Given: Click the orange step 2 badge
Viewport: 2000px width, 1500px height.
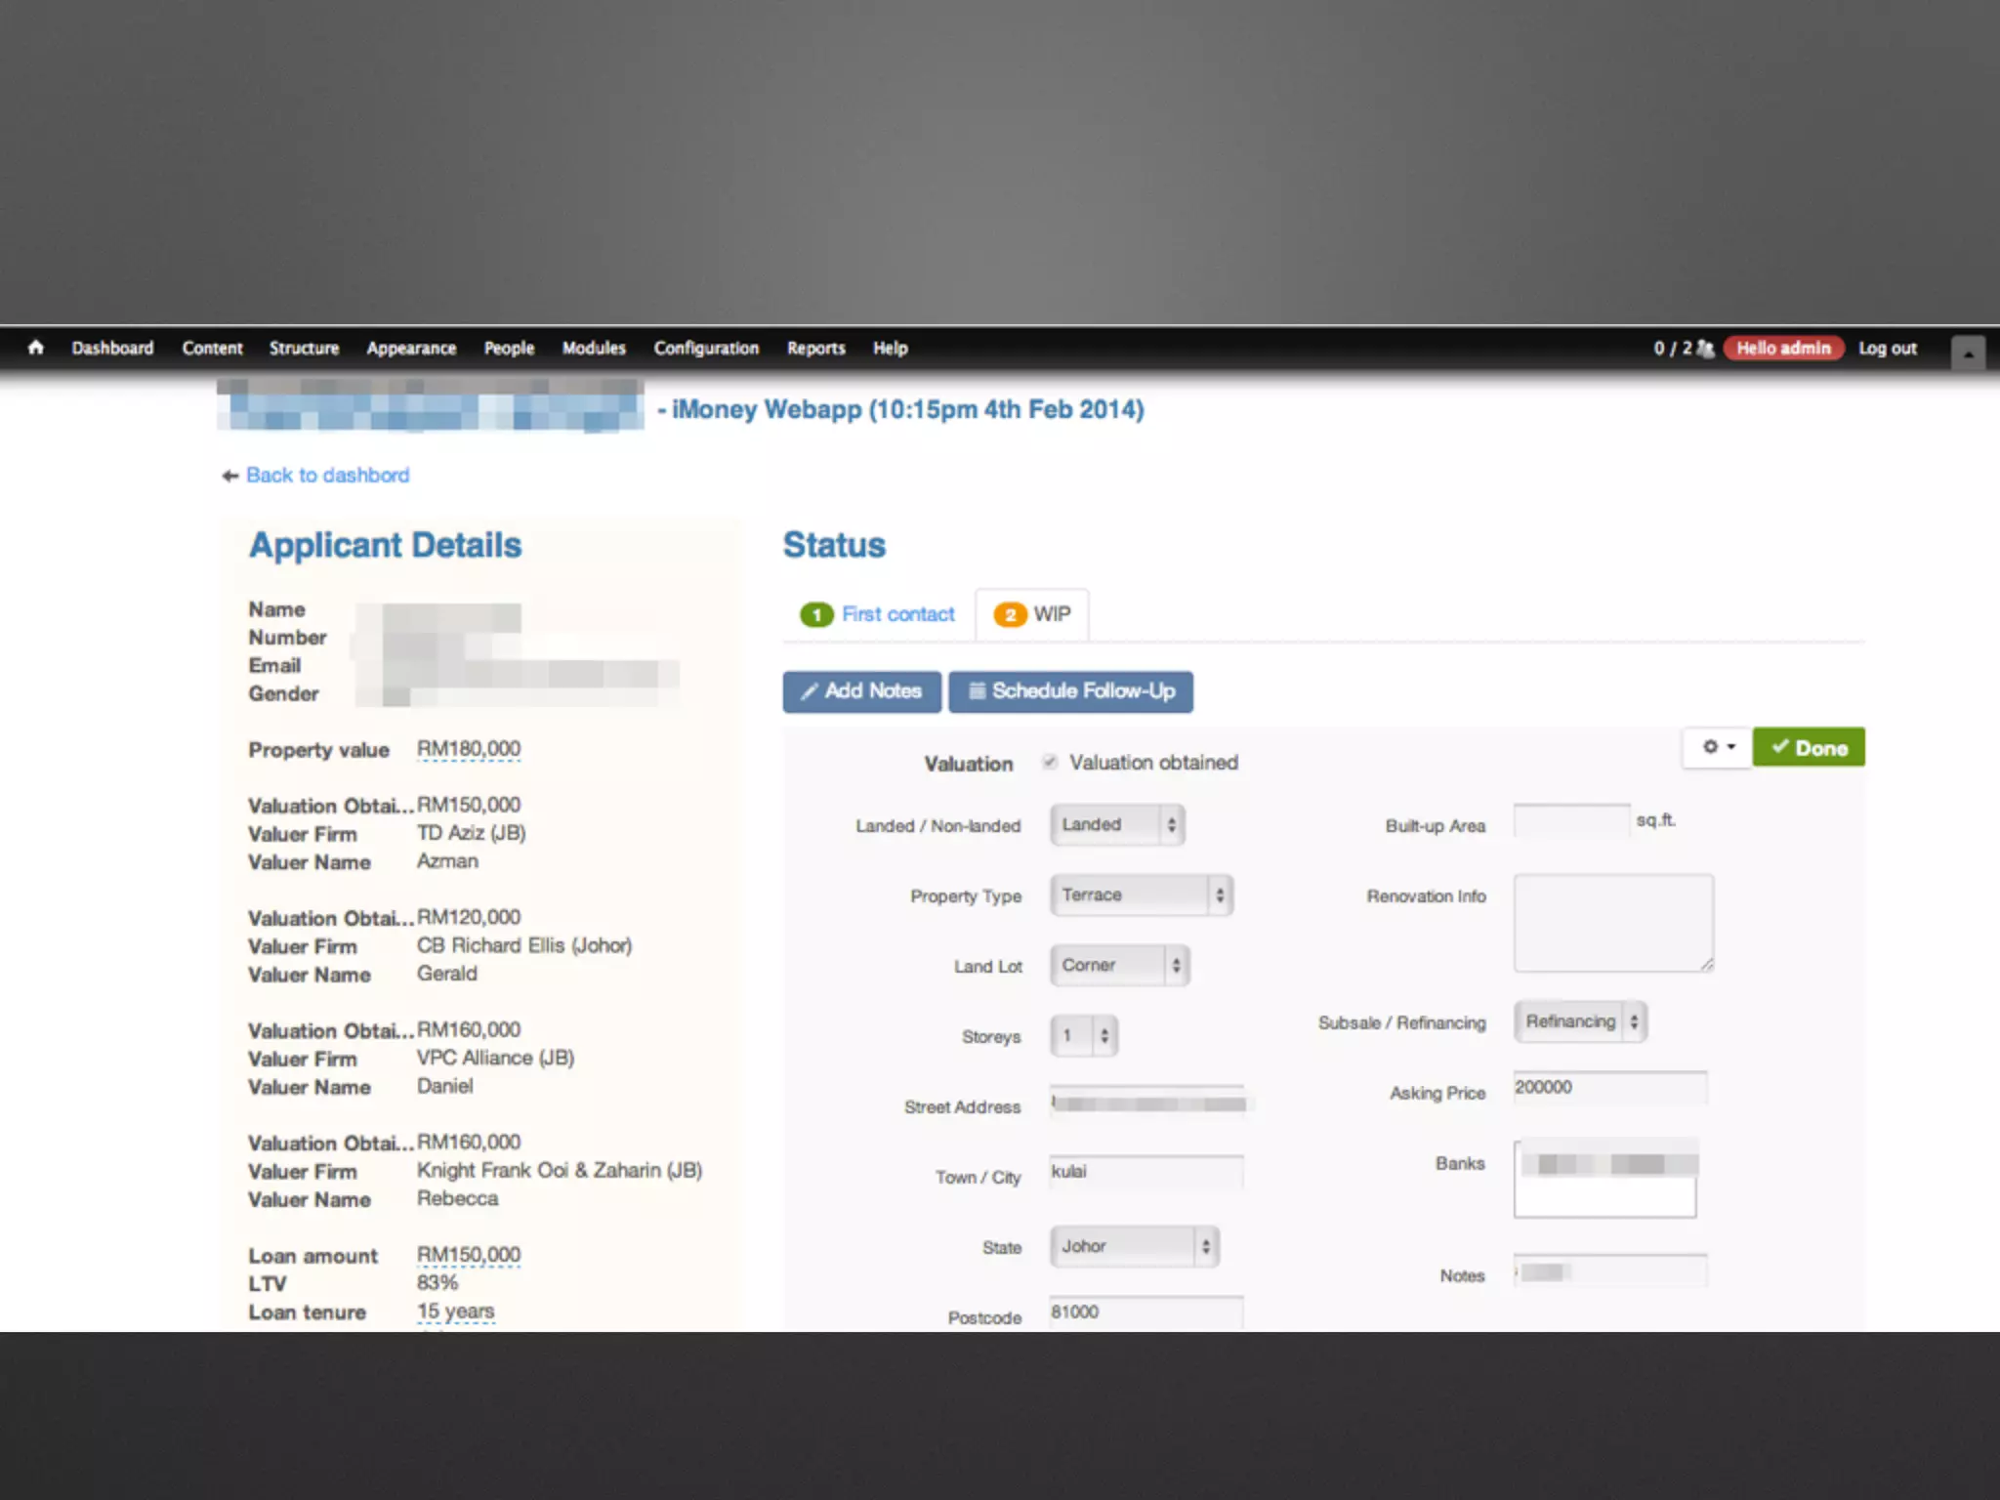Looking at the screenshot, I should coord(1010,615).
